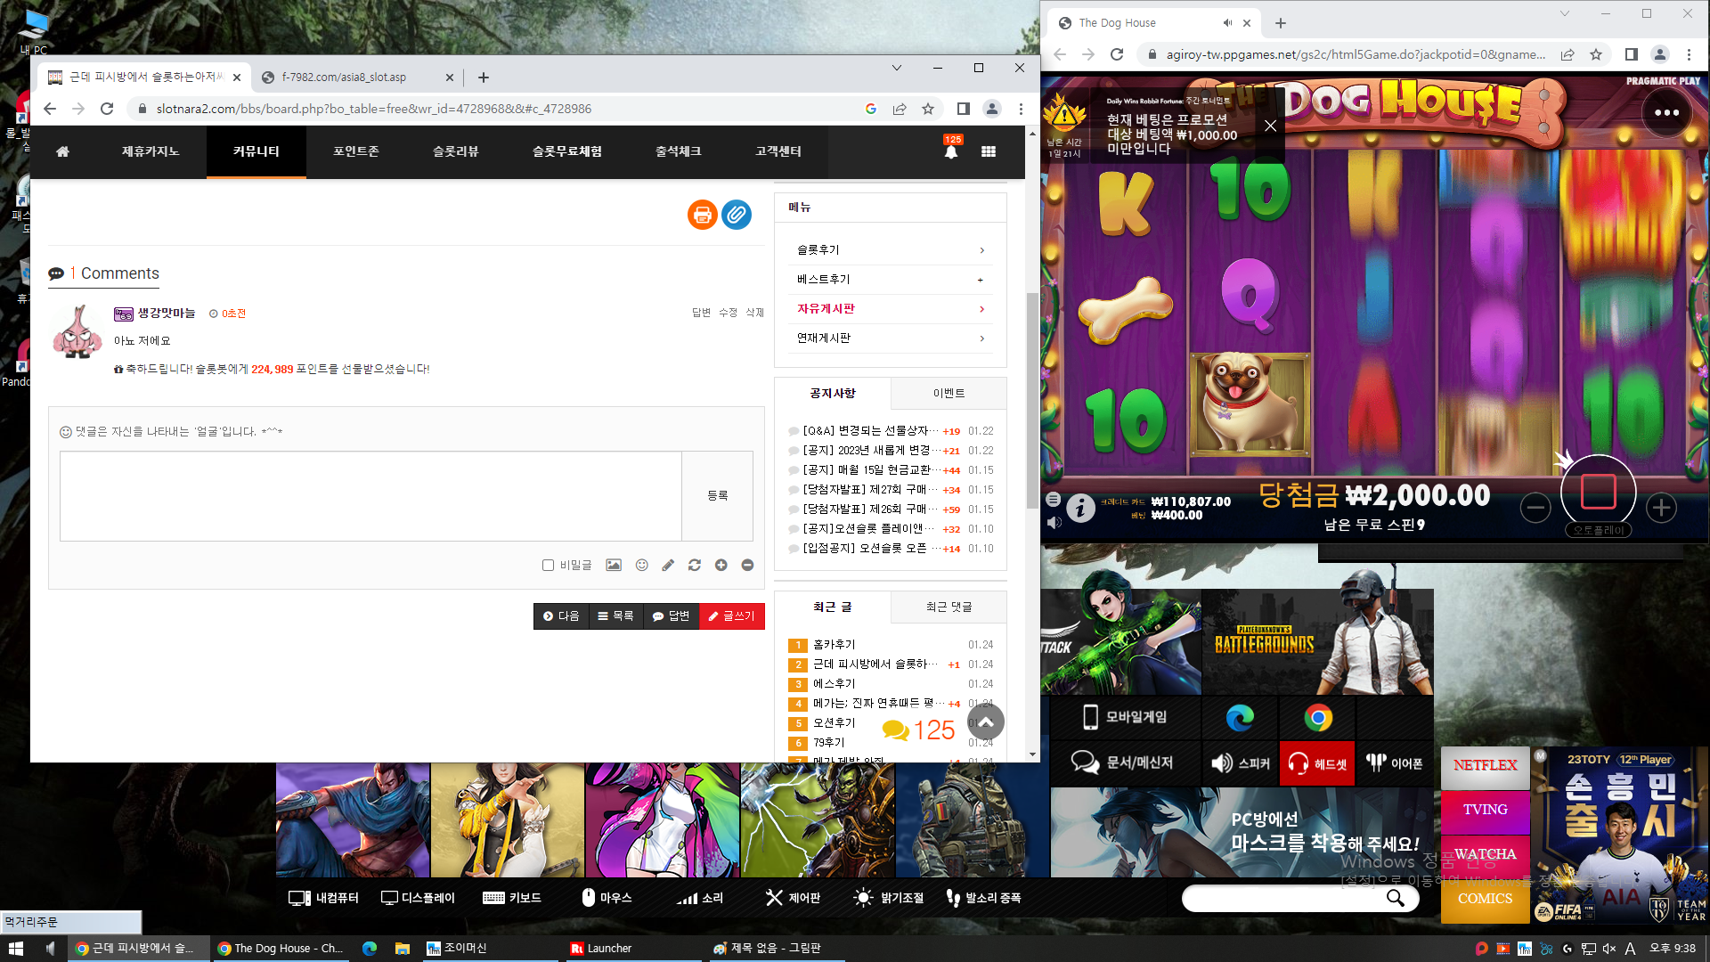The height and width of the screenshot is (962, 1710).
Task: Mute the slot game sound speaker
Action: (x=1054, y=523)
